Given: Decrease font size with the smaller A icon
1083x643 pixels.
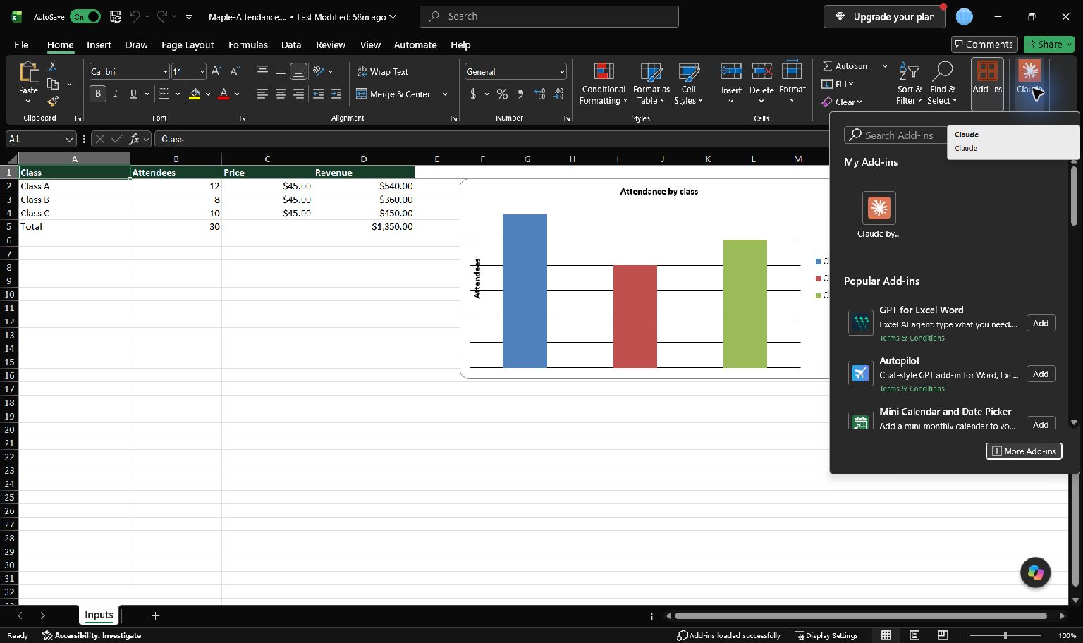Looking at the screenshot, I should click(x=235, y=71).
